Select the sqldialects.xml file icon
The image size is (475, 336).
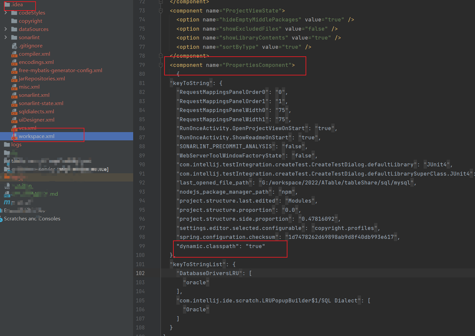tap(15, 111)
